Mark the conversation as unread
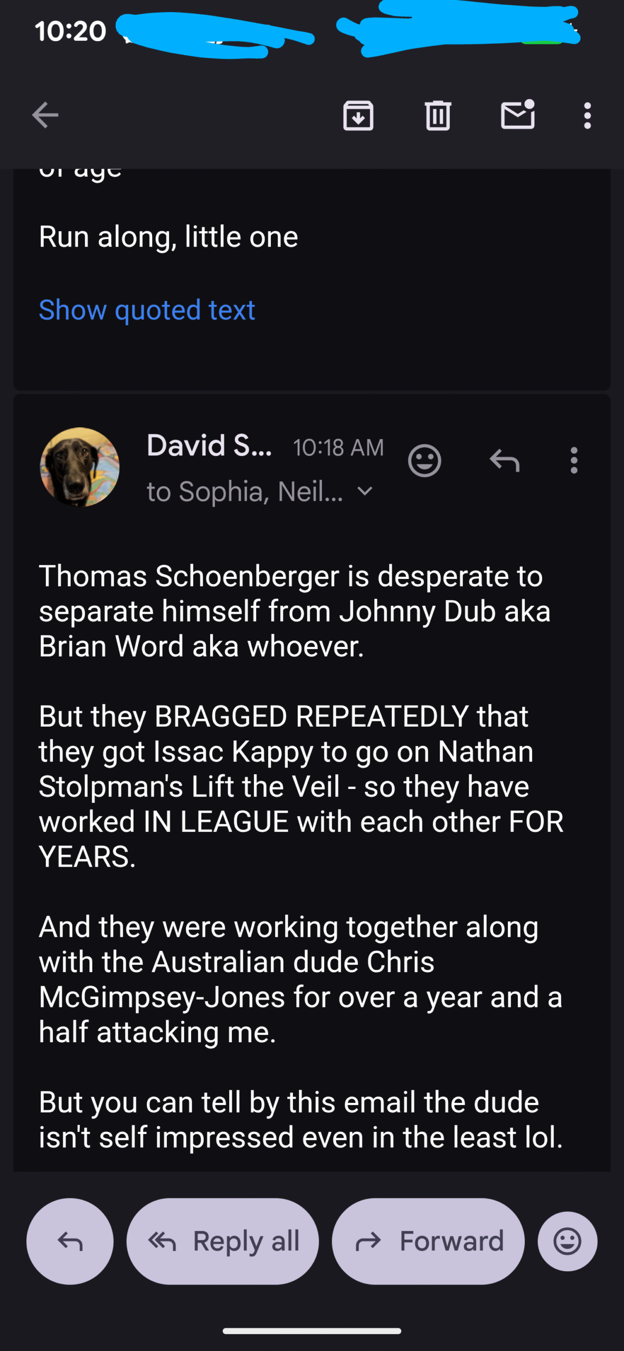 pyautogui.click(x=518, y=115)
